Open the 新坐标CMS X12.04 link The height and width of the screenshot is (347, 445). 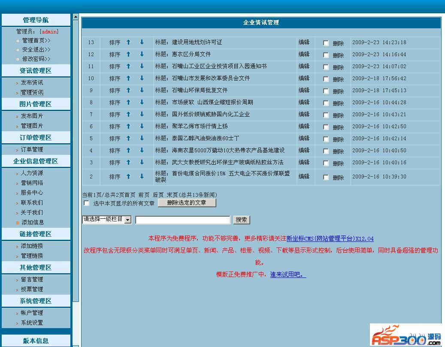coord(330,238)
